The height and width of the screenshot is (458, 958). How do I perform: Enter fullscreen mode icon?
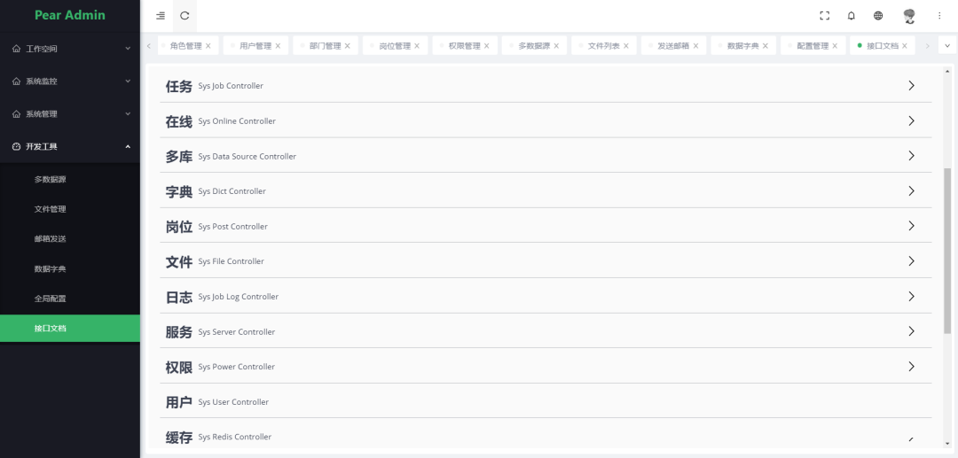point(824,16)
